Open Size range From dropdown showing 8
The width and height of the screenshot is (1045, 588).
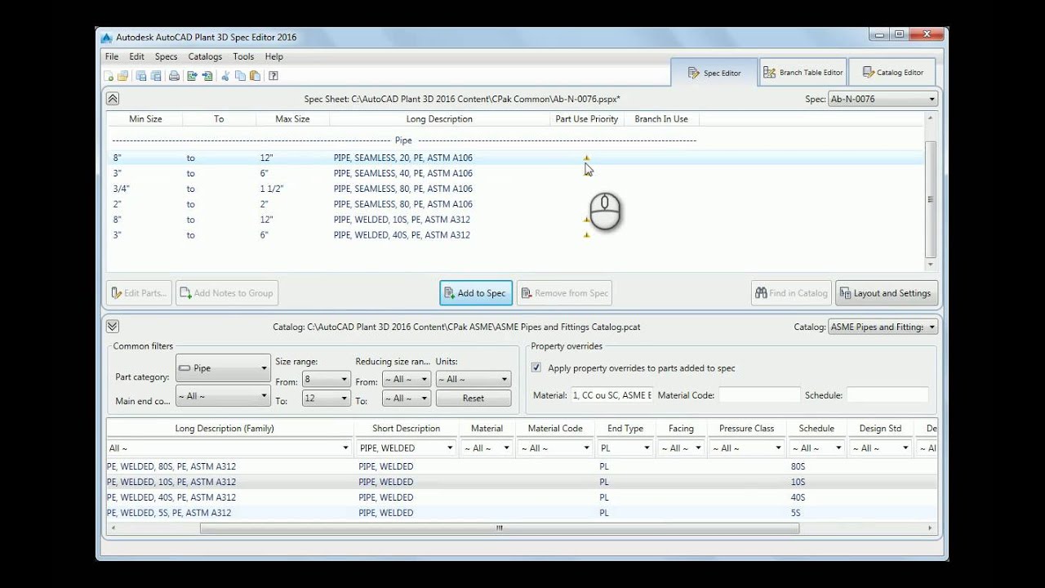327,379
